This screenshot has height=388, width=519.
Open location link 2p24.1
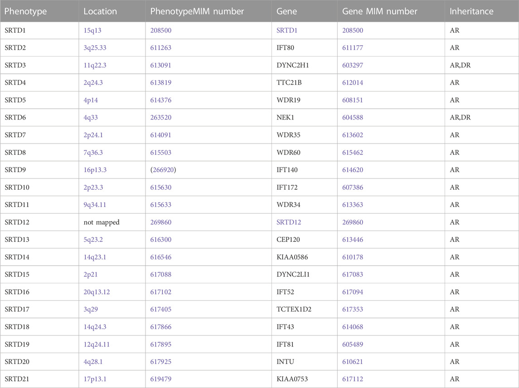[x=93, y=135]
